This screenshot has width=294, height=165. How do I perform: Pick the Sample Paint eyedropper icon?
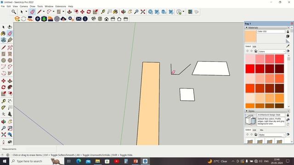click(288, 46)
